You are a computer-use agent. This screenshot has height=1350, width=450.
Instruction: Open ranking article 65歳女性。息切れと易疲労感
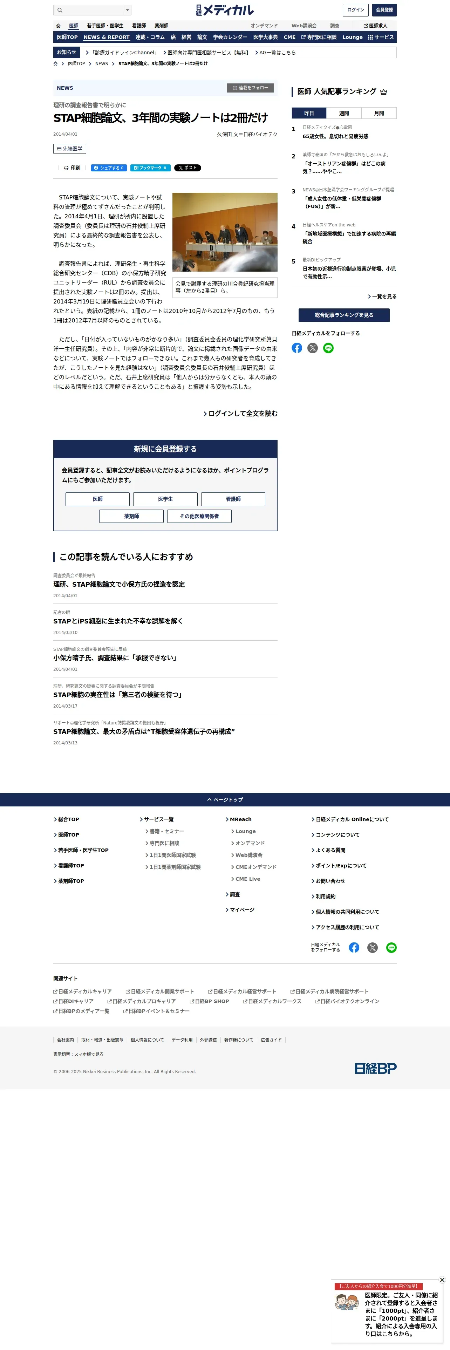[335, 136]
